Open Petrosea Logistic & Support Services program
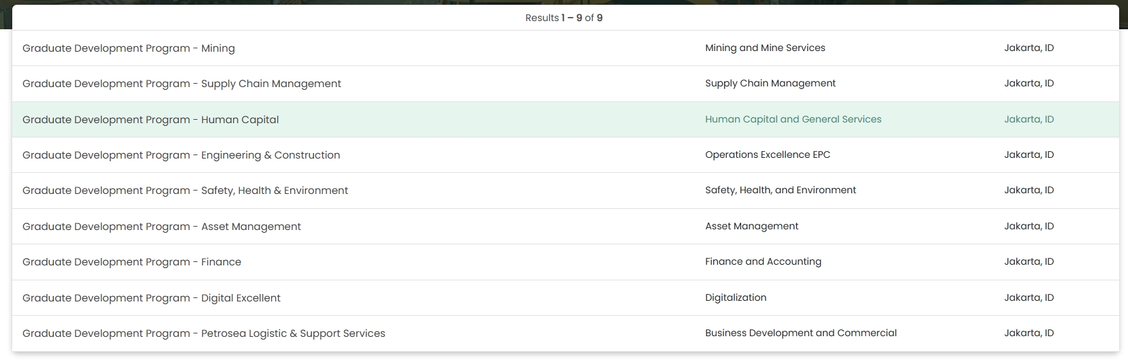 click(204, 333)
